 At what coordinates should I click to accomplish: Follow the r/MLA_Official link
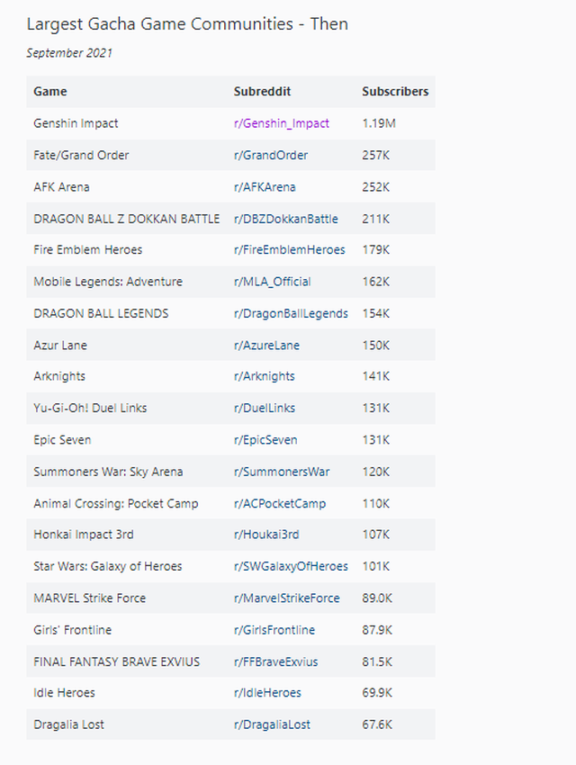272,282
